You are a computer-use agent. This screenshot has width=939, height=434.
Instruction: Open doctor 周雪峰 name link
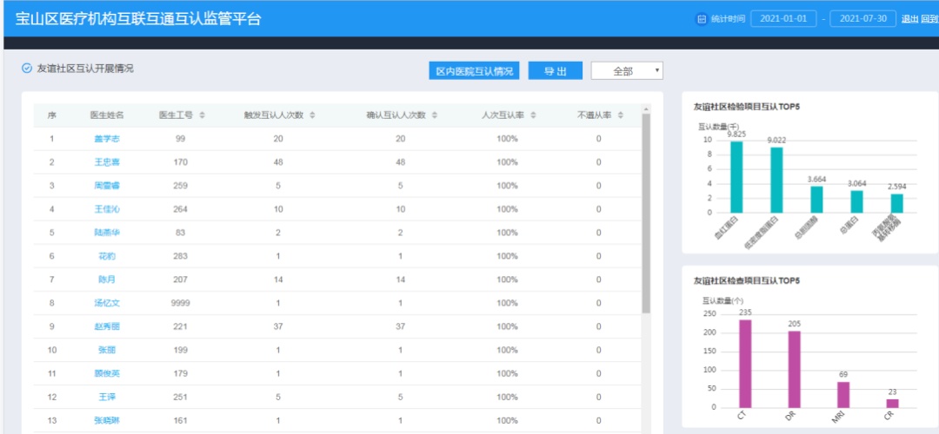107,186
